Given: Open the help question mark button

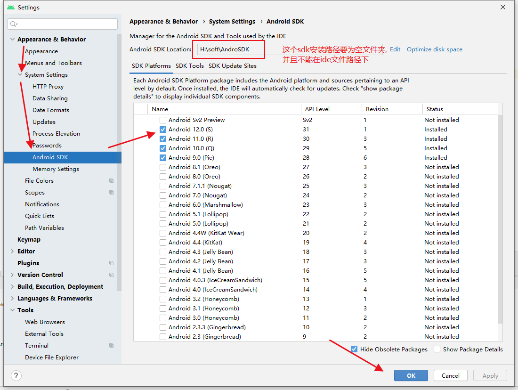Looking at the screenshot, I should point(16,375).
